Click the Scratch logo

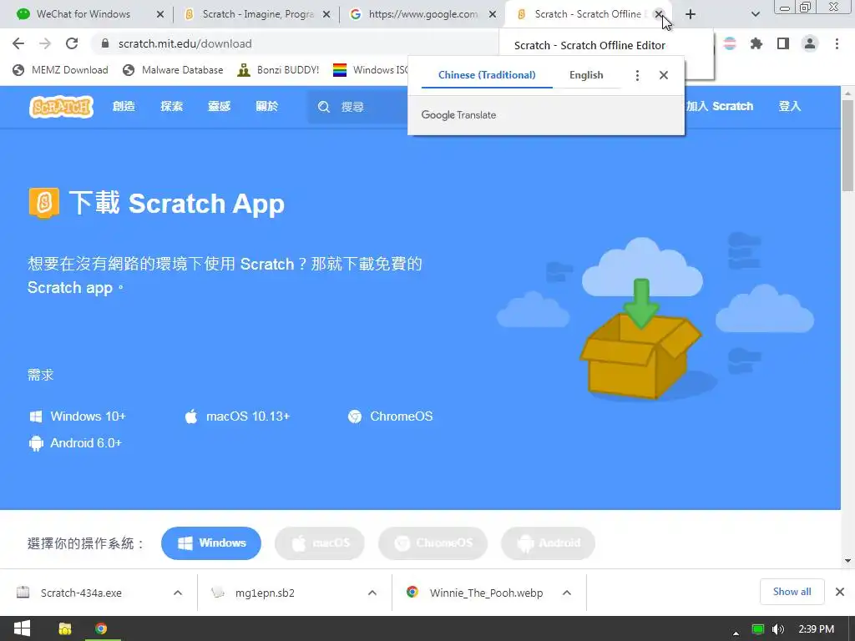click(x=61, y=107)
